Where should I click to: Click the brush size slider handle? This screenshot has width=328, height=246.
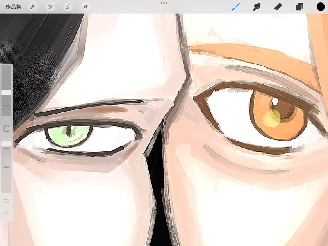6,93
